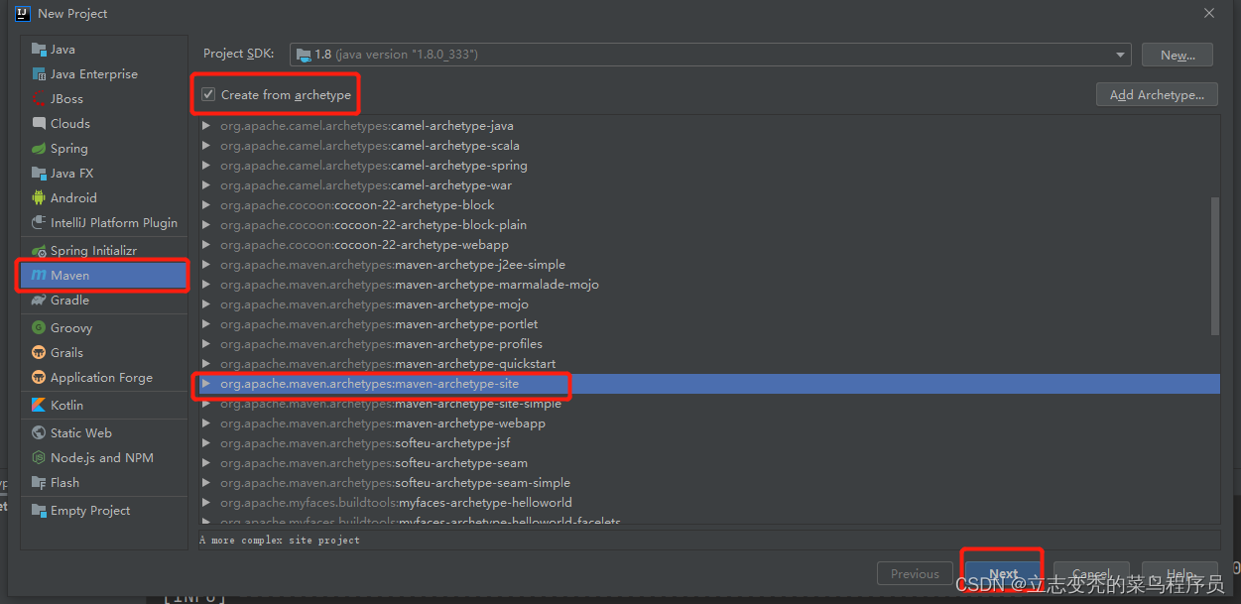Click the Java Enterprise icon in sidebar
This screenshot has height=604, width=1241.
(39, 74)
